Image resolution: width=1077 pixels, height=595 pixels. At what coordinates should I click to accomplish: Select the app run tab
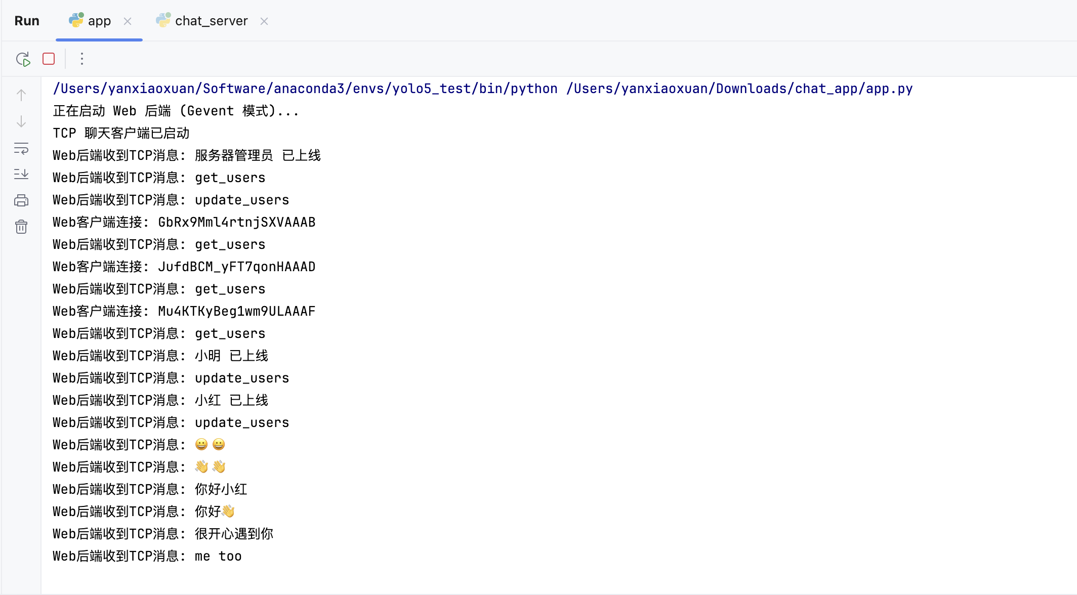(x=99, y=21)
